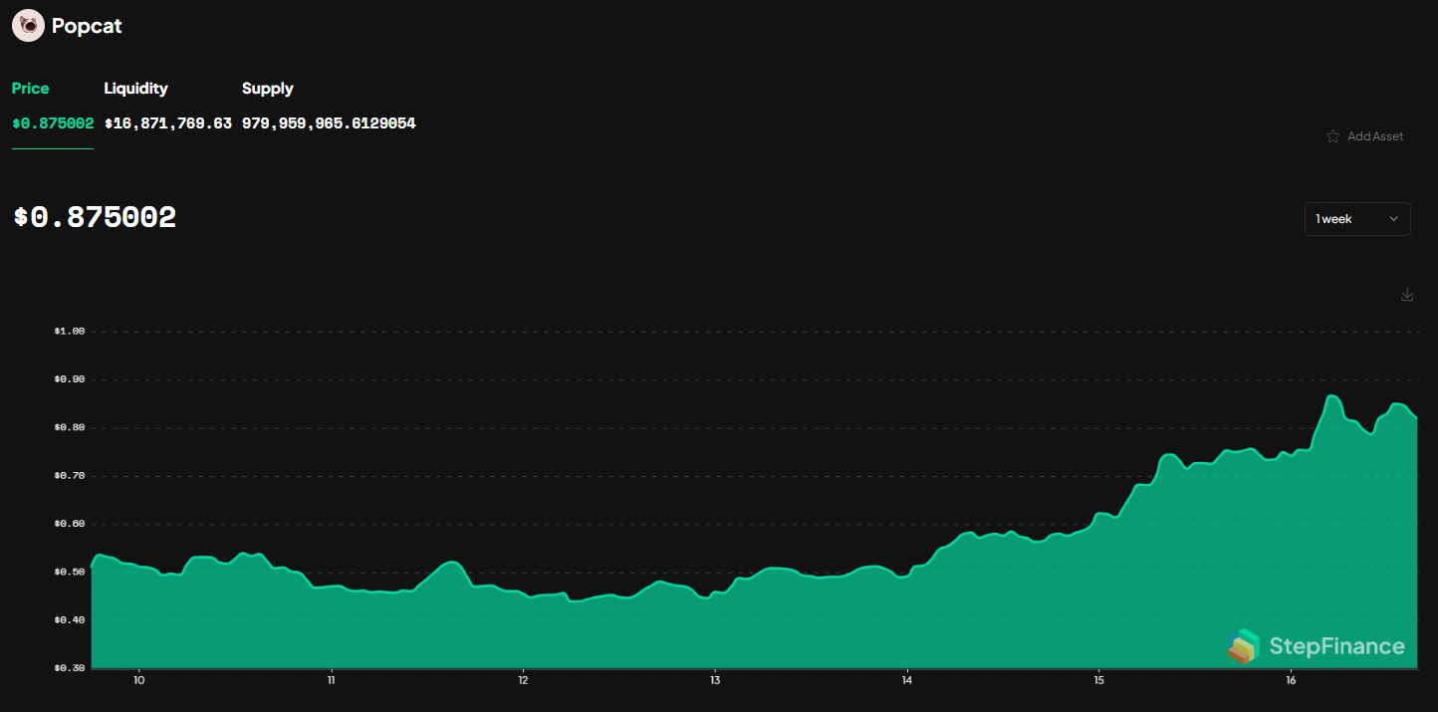Screen dimensions: 1438x712
Task: Click the supply value 979,959,965.6129054
Action: point(329,123)
